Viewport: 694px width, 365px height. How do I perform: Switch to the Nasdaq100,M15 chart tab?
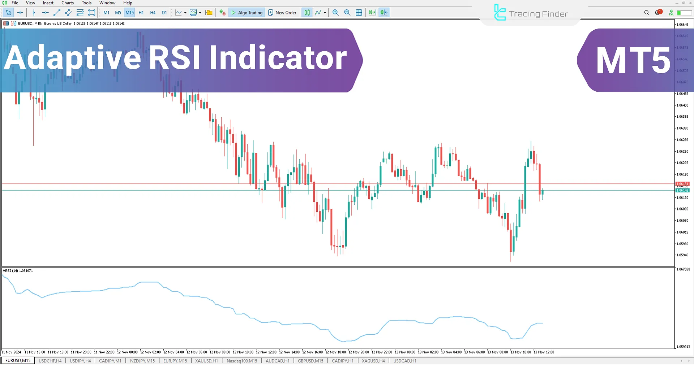[x=242, y=361]
